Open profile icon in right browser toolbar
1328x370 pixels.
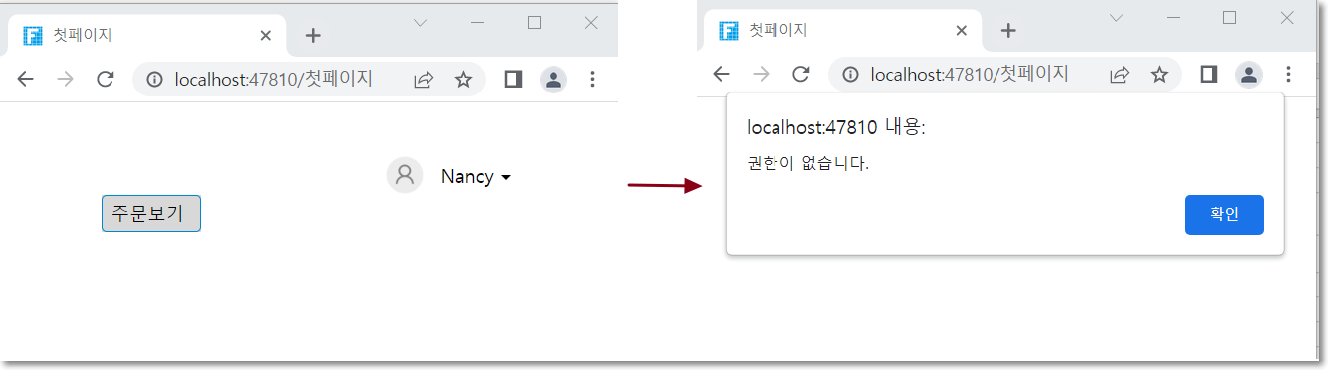1249,74
